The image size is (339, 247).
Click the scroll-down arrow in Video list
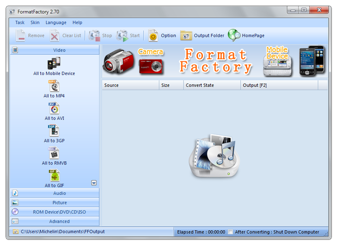coord(94,183)
